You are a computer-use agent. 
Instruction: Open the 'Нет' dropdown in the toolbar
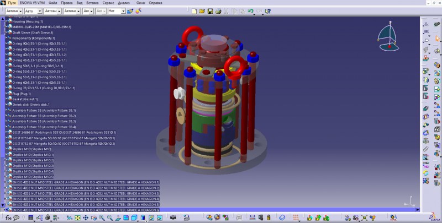(117, 11)
